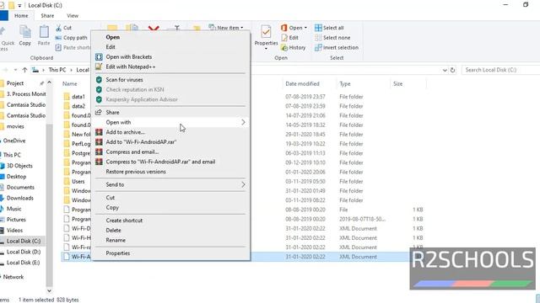Select Add to "Wi-Fi-AndroidAP.rar"

coord(171,142)
